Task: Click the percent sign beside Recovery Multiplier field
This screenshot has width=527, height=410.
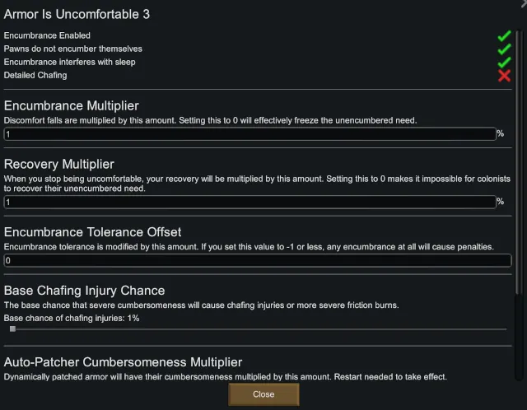Action: pos(500,202)
